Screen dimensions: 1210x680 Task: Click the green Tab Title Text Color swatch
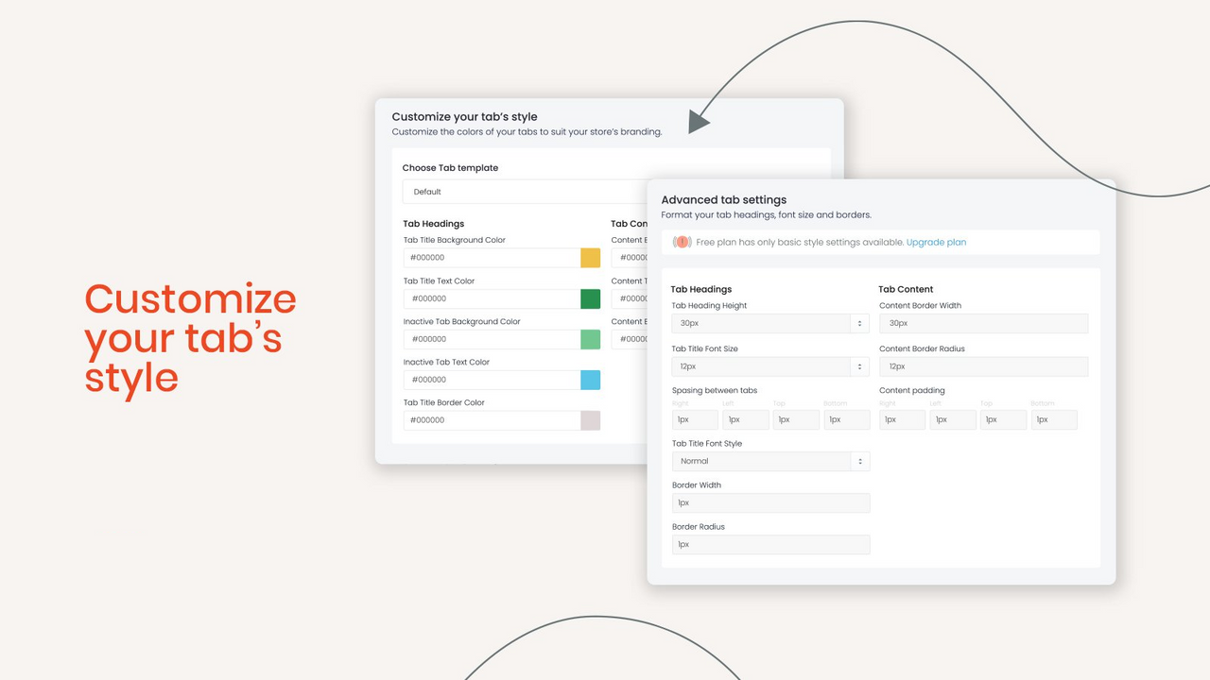coord(590,298)
